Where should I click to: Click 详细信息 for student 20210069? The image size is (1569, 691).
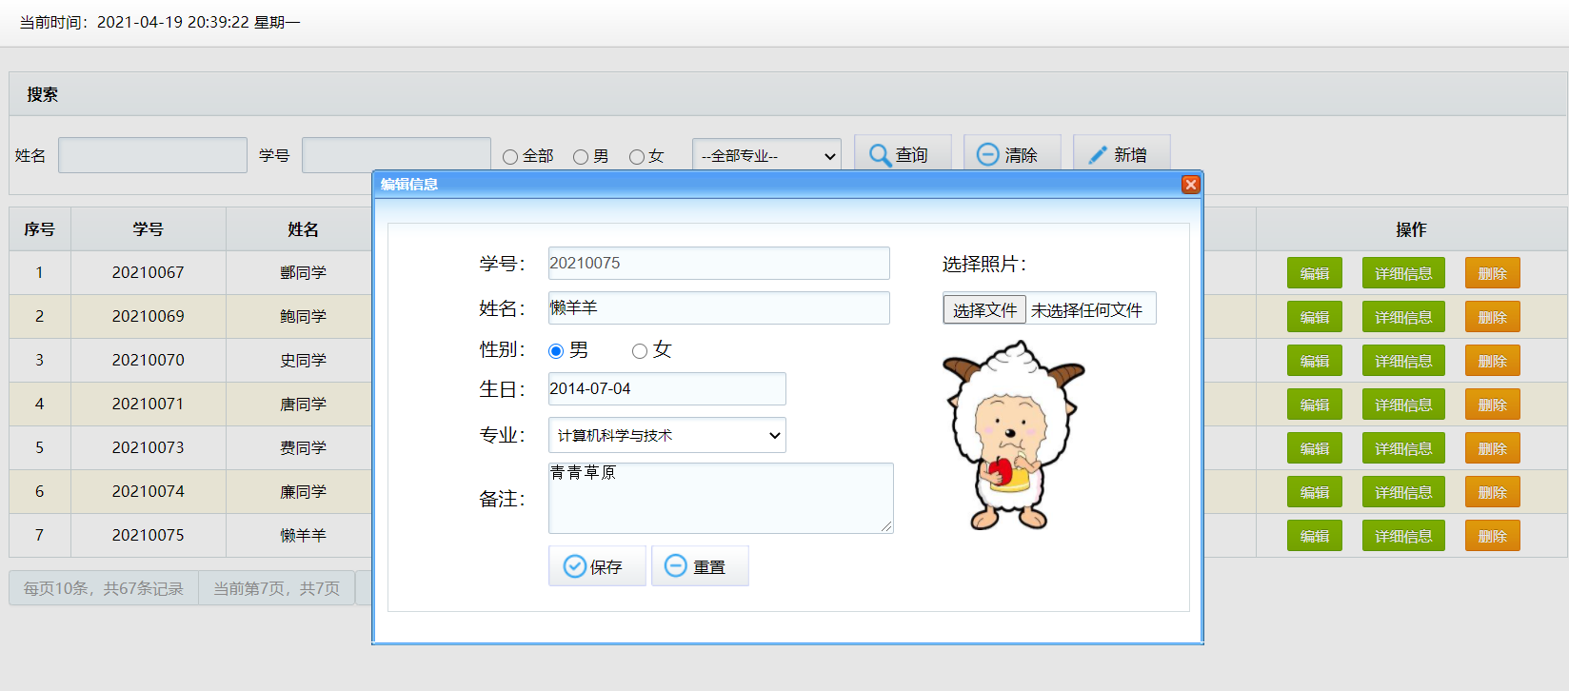pos(1403,317)
